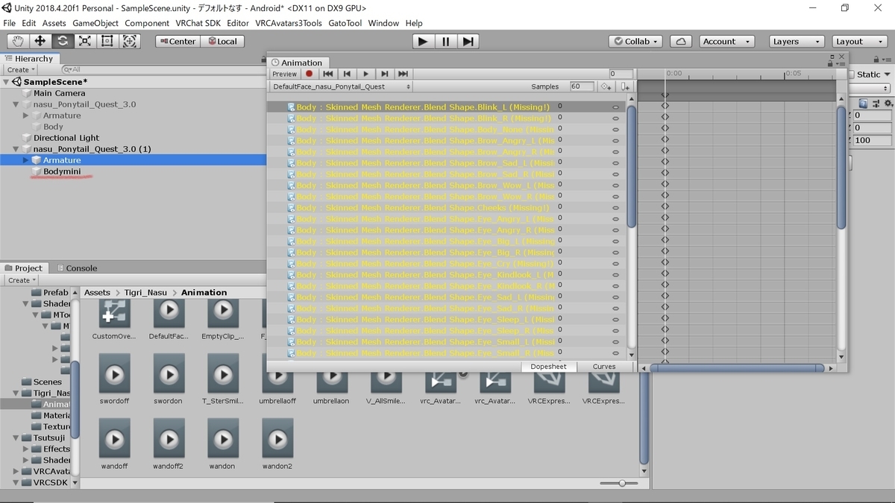Image resolution: width=895 pixels, height=503 pixels.
Task: Open the Layout dropdown
Action: coord(860,42)
